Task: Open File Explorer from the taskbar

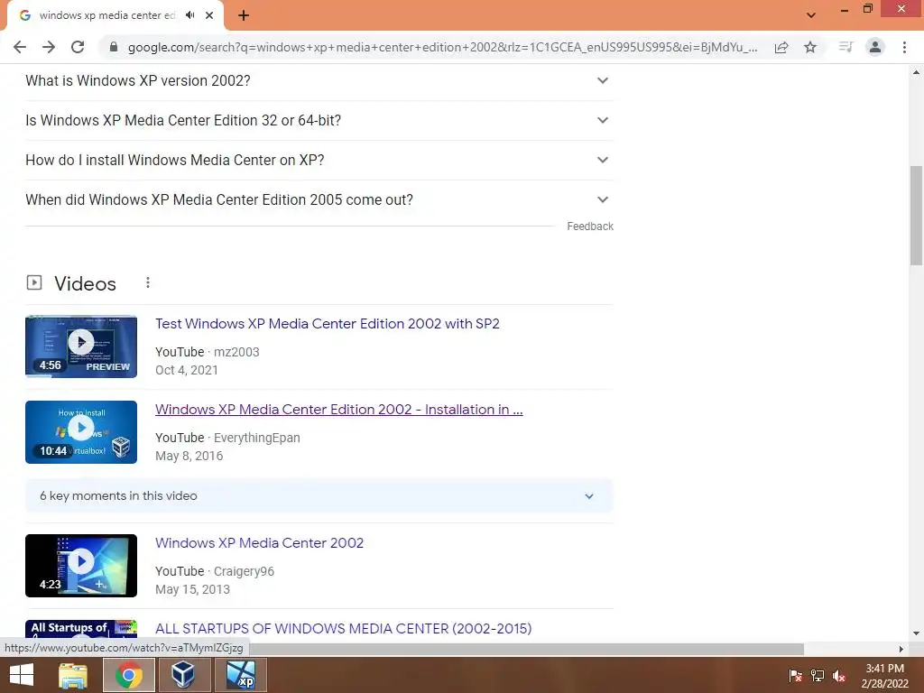Action: tap(73, 675)
